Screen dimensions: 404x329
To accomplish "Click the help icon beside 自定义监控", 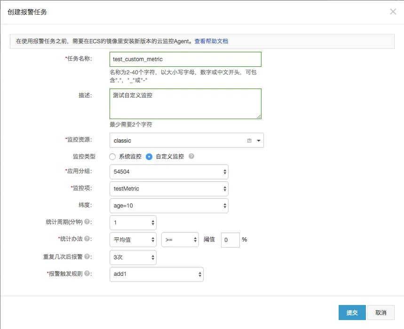I will pos(191,156).
